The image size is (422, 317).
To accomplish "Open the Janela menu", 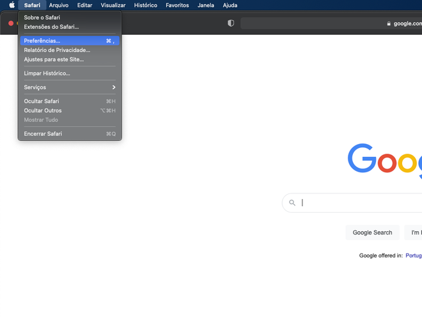I will (206, 5).
